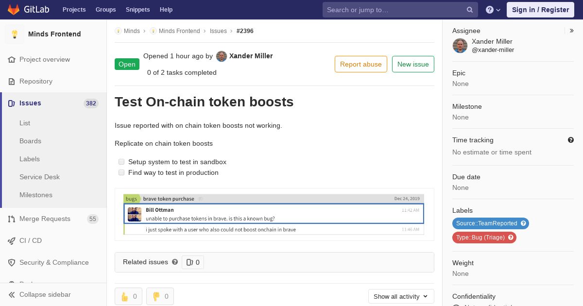Click the Issues breadcrumb link
Screen dimensions: 583x306
click(218, 31)
